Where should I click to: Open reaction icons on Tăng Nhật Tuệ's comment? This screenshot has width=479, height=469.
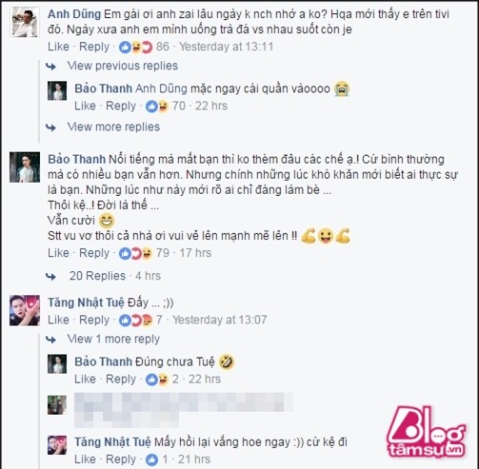pos(135,321)
